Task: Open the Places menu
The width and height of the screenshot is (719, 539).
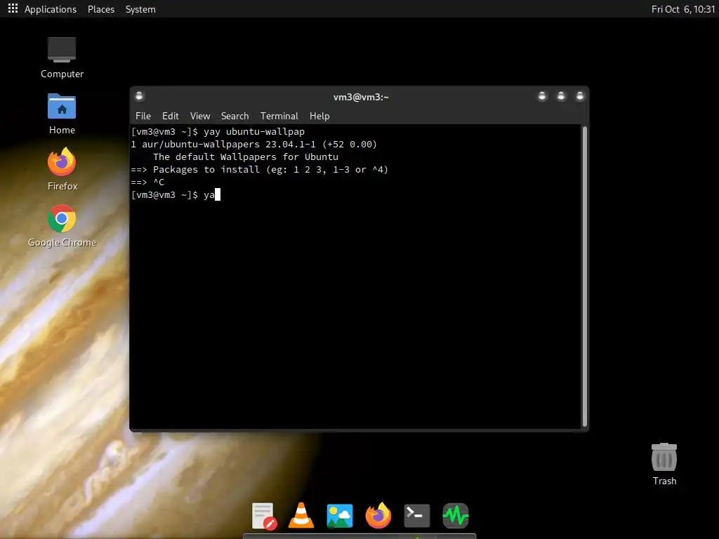Action: [x=101, y=9]
